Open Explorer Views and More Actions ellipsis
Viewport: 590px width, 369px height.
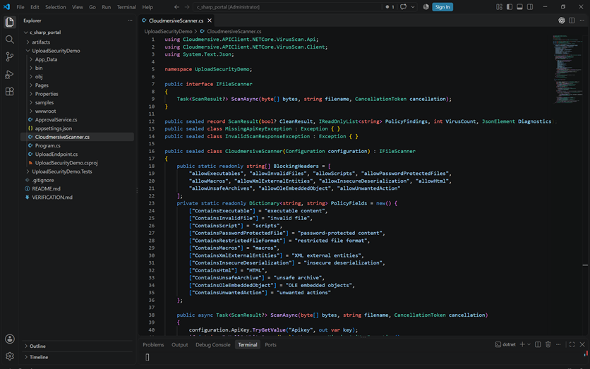(x=130, y=20)
